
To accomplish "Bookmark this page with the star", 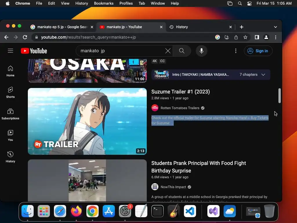I will [245, 37].
